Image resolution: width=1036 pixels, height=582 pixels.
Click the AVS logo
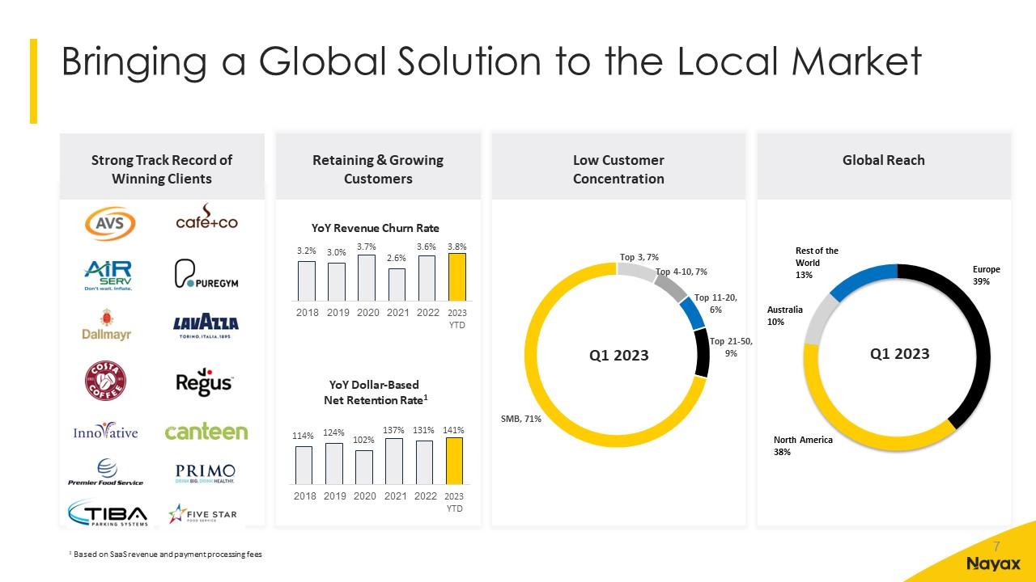click(111, 224)
